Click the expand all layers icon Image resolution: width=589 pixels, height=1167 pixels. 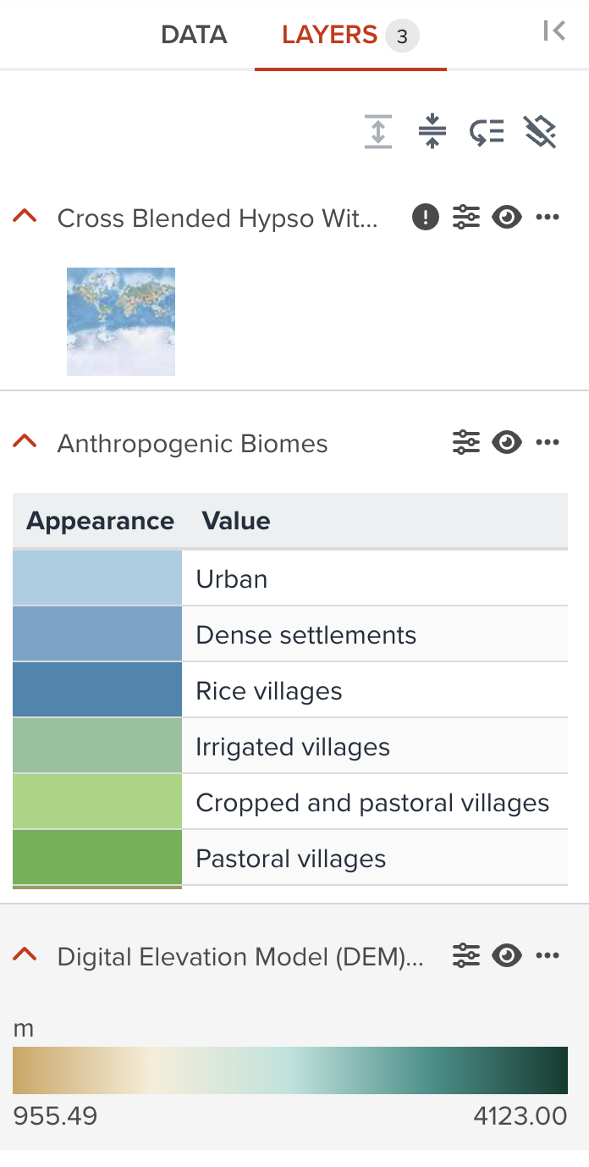pos(378,132)
